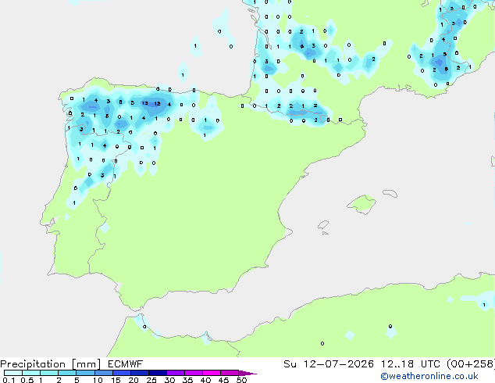495x383 pixels.
Task: Click the legend label '25'
Action: 151,380
